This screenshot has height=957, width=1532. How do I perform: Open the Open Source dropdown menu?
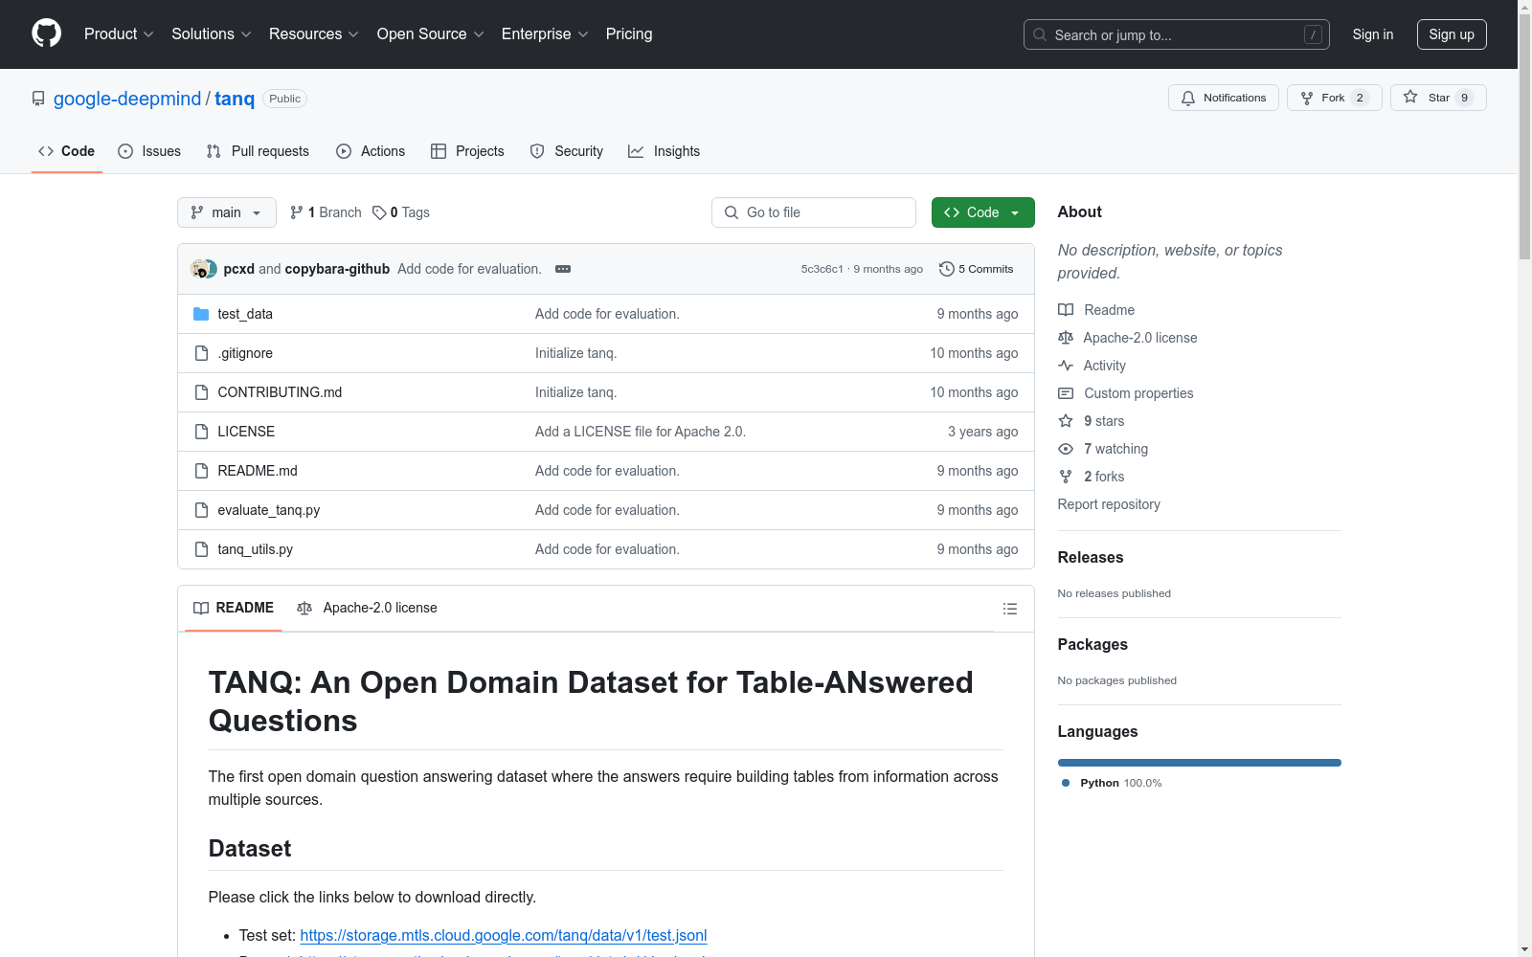[431, 33]
